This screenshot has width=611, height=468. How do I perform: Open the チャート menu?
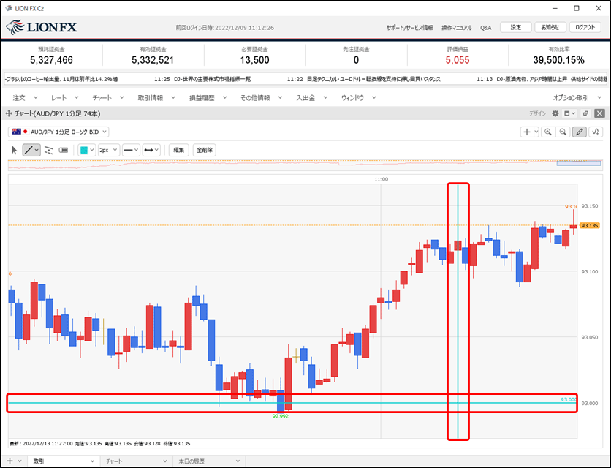[107, 98]
